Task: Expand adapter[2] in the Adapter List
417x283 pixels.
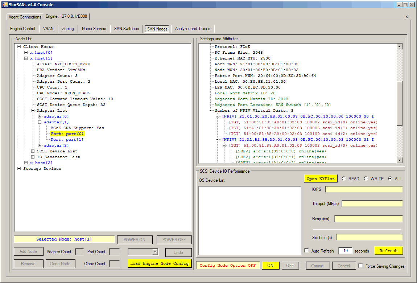Action: pyautogui.click(x=40, y=145)
